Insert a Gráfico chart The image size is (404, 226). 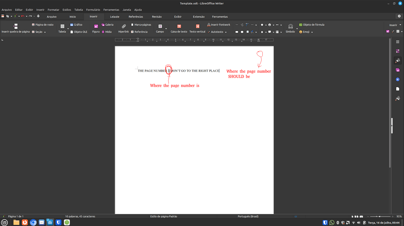[x=76, y=25]
